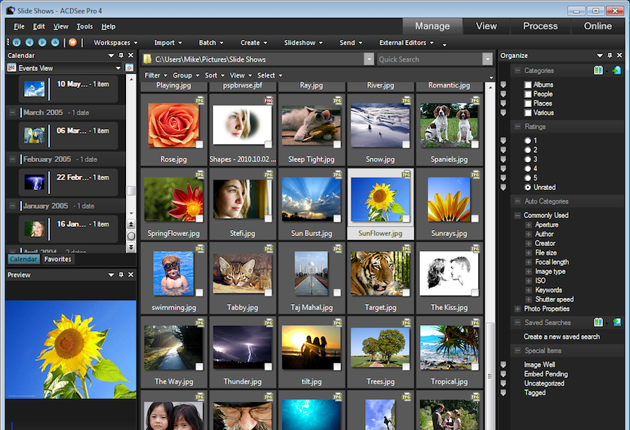Expand the Aperture auto category
This screenshot has height=430, width=630.
tap(529, 225)
